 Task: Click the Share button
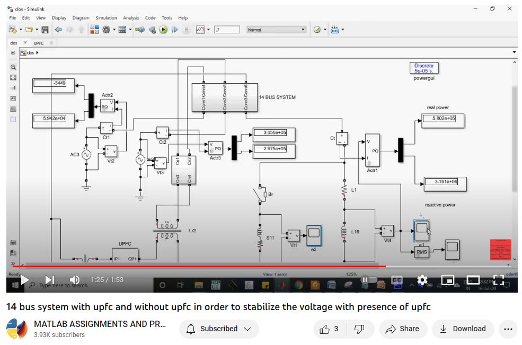[403, 329]
